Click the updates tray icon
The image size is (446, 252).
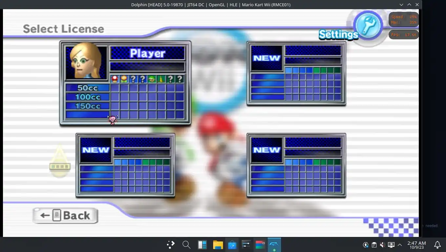[366, 245]
